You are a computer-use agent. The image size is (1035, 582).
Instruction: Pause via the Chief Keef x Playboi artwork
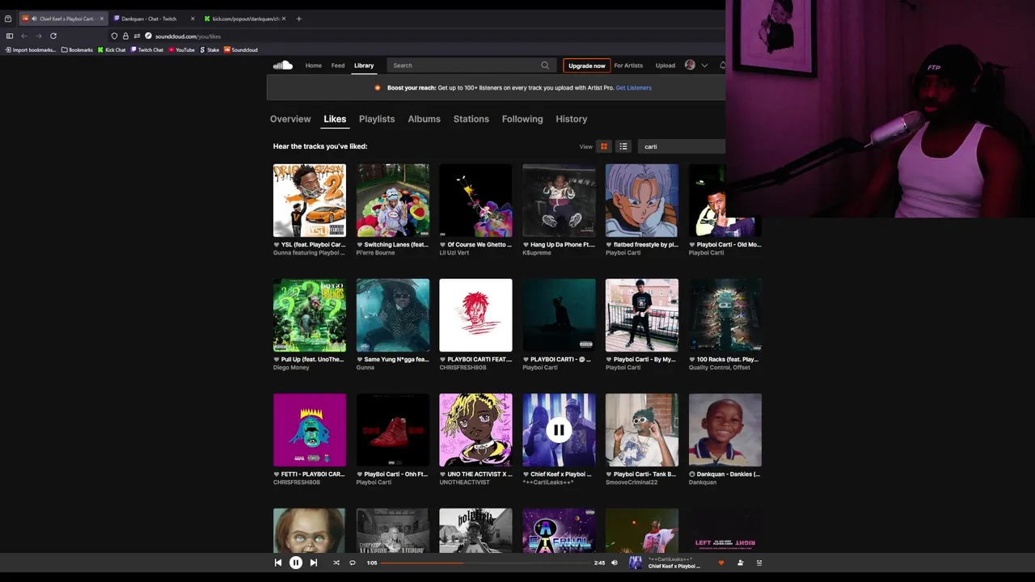coord(559,430)
